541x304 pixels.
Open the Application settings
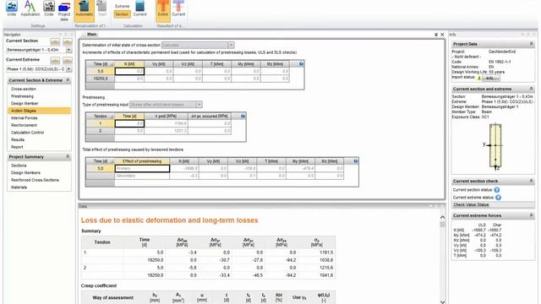(x=30, y=8)
